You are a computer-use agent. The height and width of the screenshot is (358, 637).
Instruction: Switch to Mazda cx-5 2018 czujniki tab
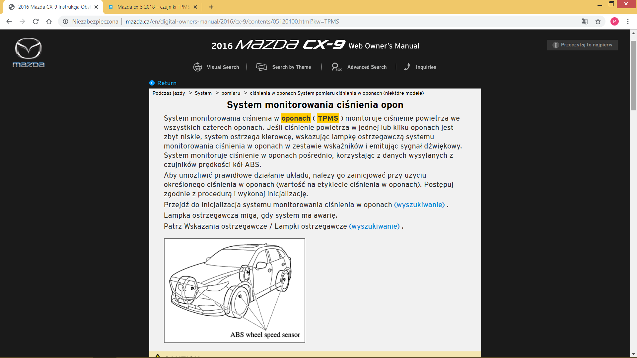click(x=153, y=7)
